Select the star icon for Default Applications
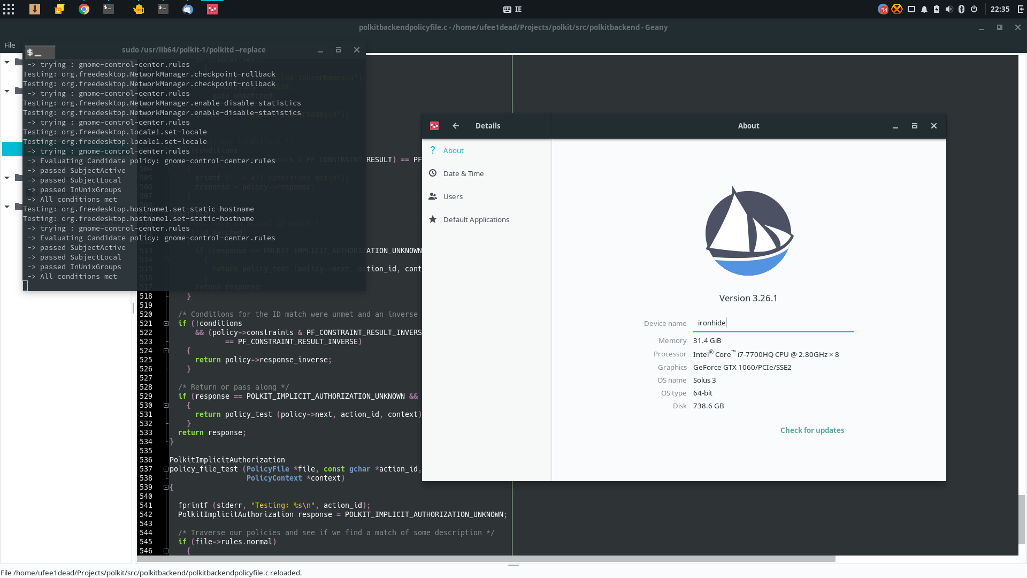Image resolution: width=1027 pixels, height=578 pixels. click(433, 219)
